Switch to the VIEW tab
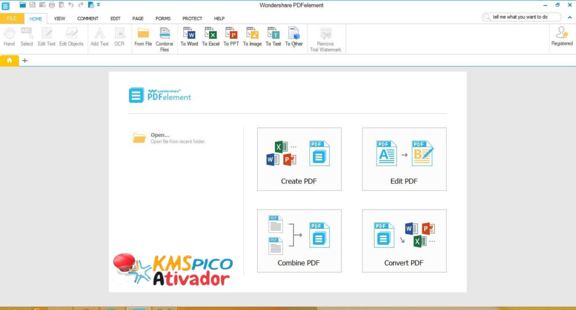Image resolution: width=576 pixels, height=310 pixels. point(60,19)
